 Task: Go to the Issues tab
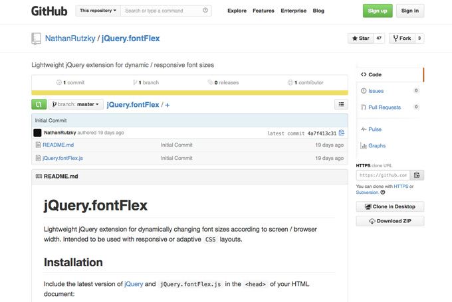point(376,91)
